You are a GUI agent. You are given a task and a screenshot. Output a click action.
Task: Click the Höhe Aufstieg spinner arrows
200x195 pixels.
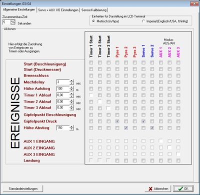click(71, 88)
